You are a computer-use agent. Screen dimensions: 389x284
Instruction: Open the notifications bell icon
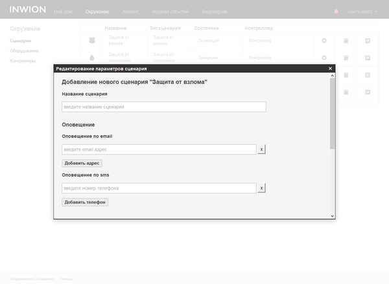pos(336,12)
